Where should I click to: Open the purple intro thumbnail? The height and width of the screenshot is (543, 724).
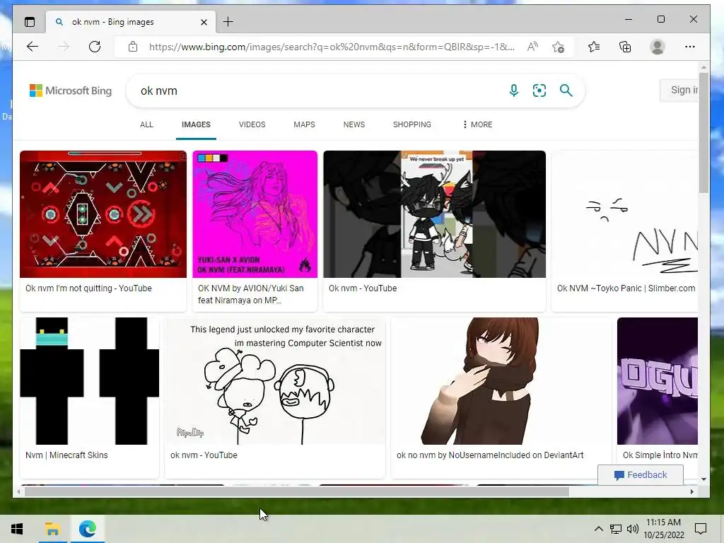coord(658,381)
